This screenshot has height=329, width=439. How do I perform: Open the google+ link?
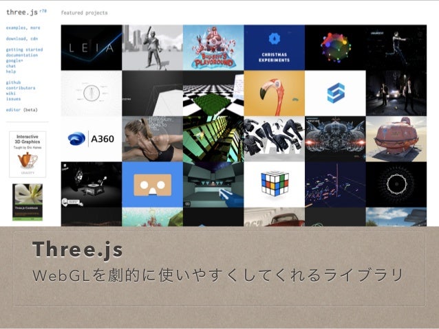14,60
